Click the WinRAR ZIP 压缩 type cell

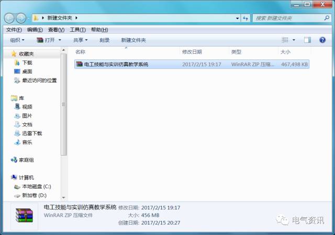[252, 64]
